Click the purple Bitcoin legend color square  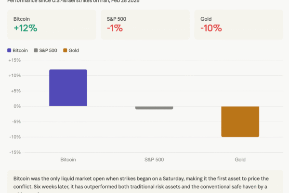click(10, 50)
